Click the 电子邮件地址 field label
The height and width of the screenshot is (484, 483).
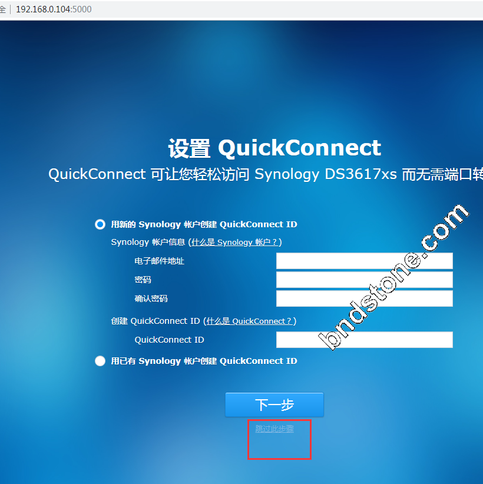pos(160,261)
